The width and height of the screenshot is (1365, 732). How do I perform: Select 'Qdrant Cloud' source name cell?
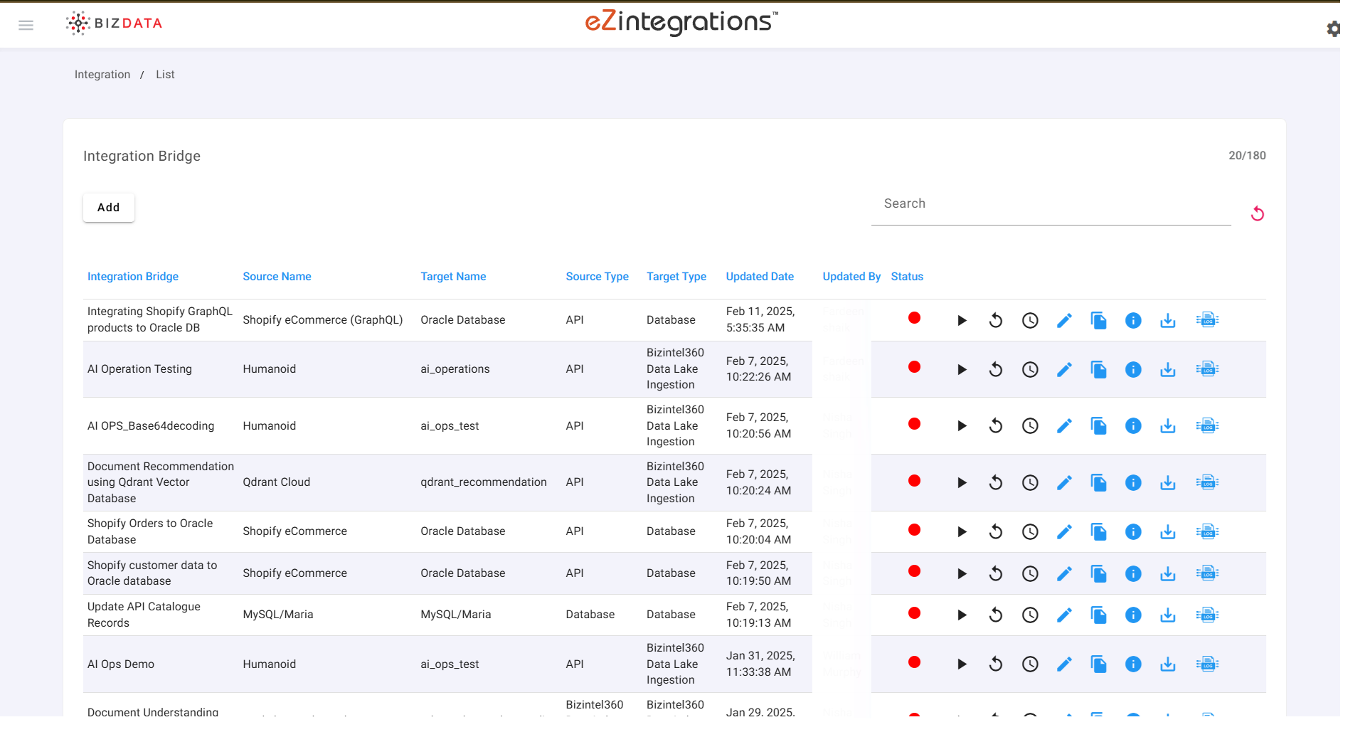coord(277,482)
